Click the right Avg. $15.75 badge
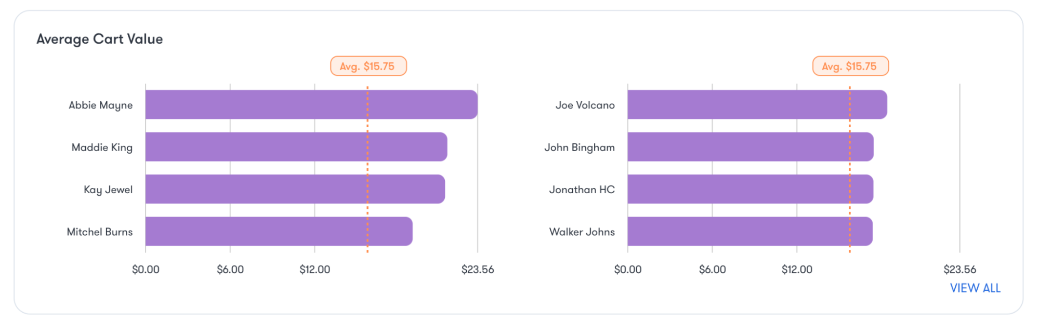 850,66
